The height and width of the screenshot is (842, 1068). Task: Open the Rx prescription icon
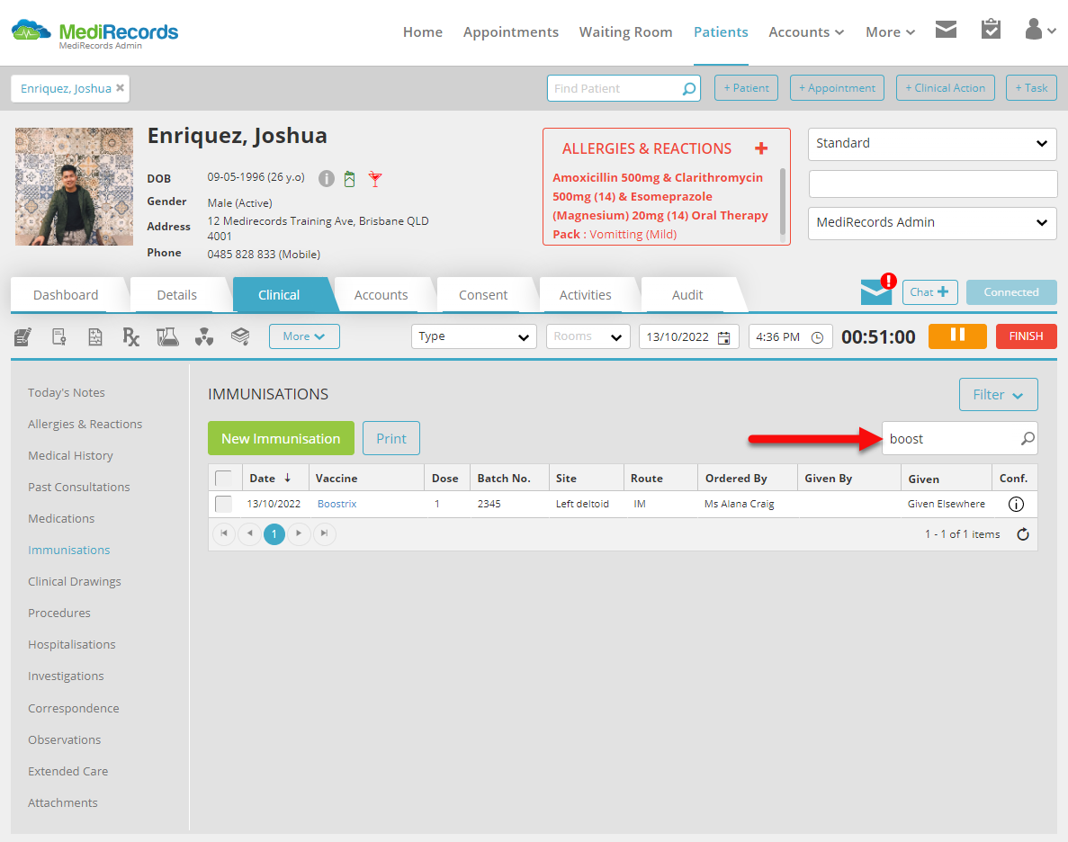click(130, 336)
